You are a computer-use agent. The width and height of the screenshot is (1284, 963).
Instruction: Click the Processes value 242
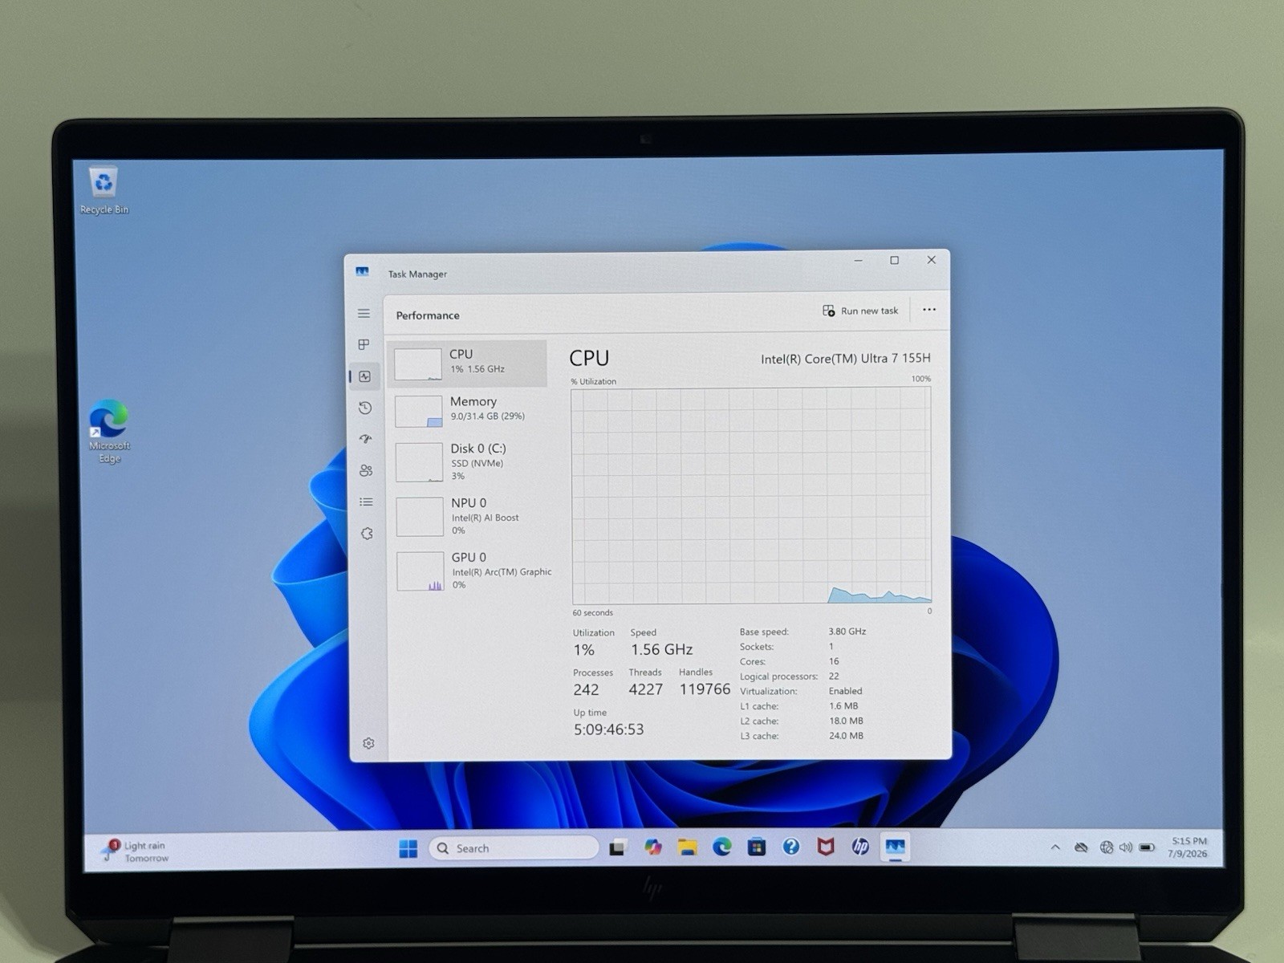click(586, 690)
